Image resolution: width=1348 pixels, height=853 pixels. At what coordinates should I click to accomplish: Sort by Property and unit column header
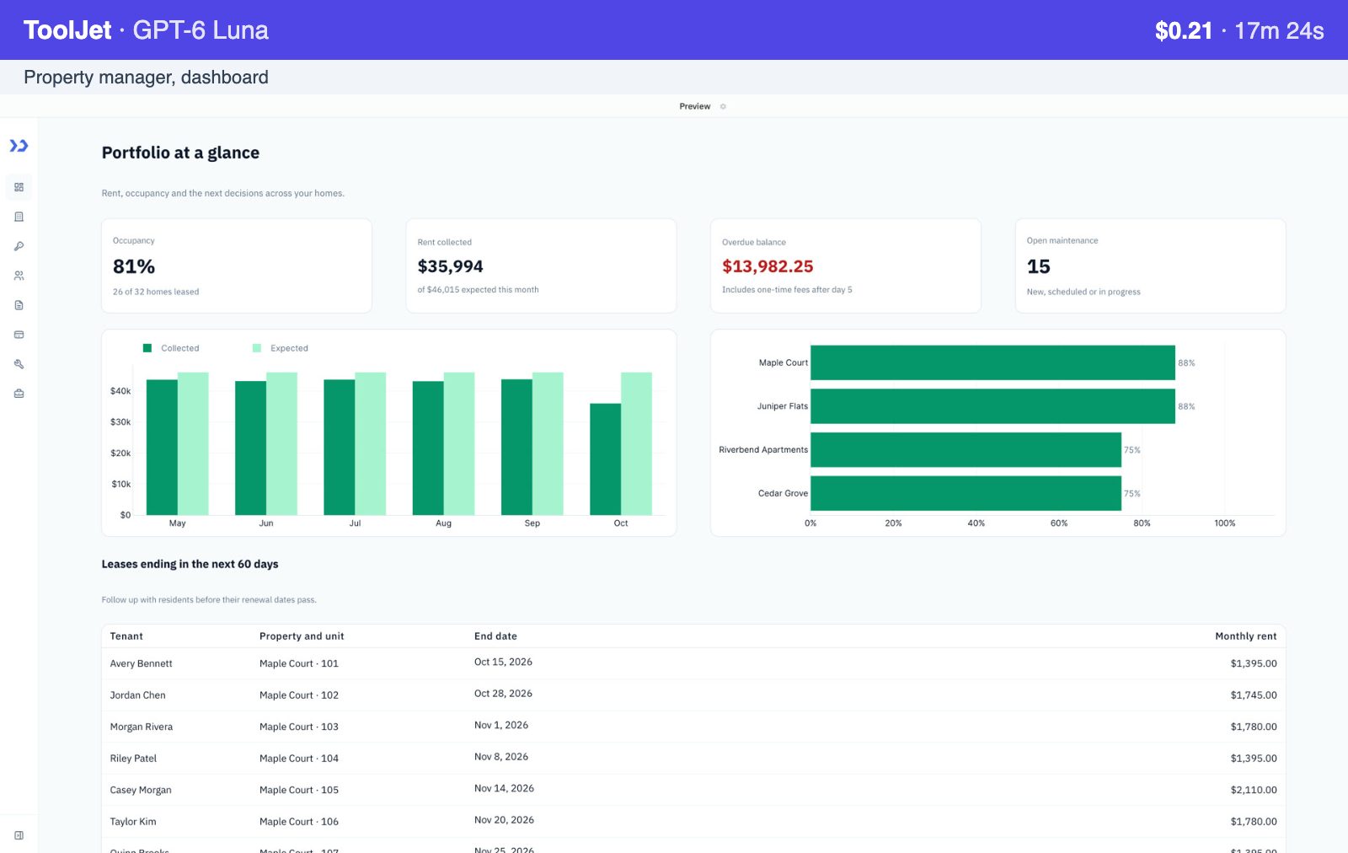coord(302,636)
